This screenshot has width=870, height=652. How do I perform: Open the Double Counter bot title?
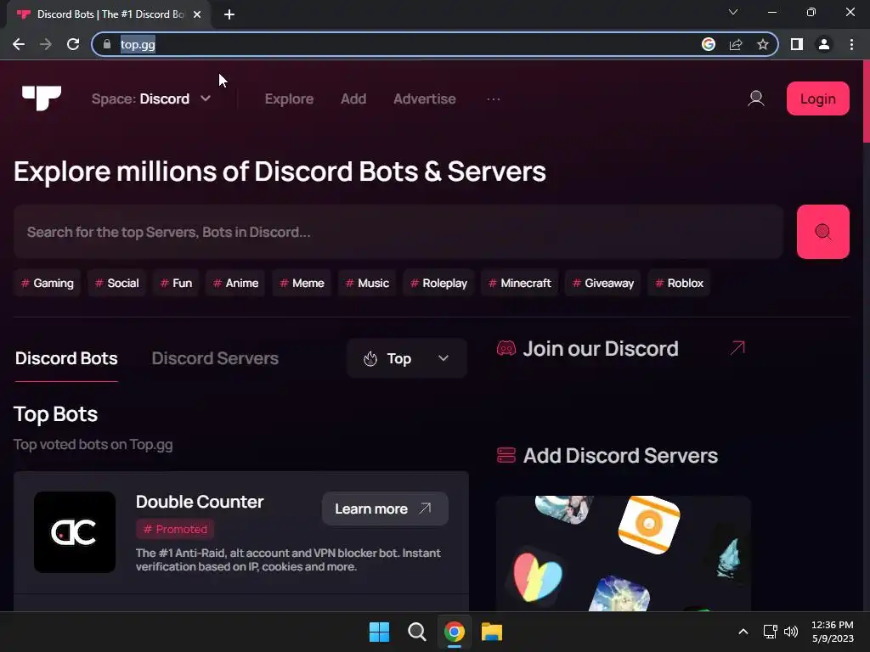click(200, 502)
